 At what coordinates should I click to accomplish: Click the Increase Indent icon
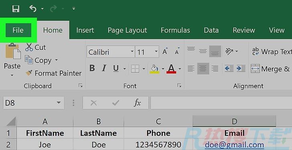tap(241, 68)
